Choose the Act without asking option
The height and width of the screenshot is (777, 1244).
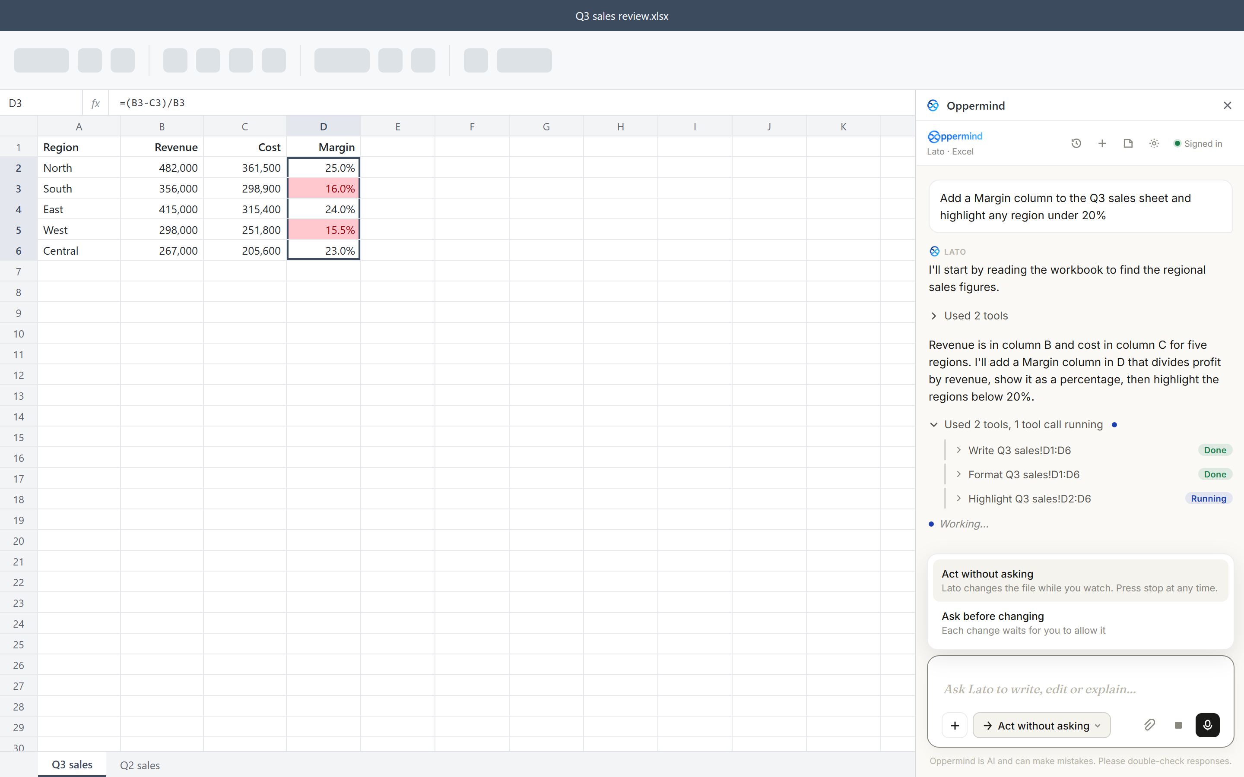(x=1080, y=580)
